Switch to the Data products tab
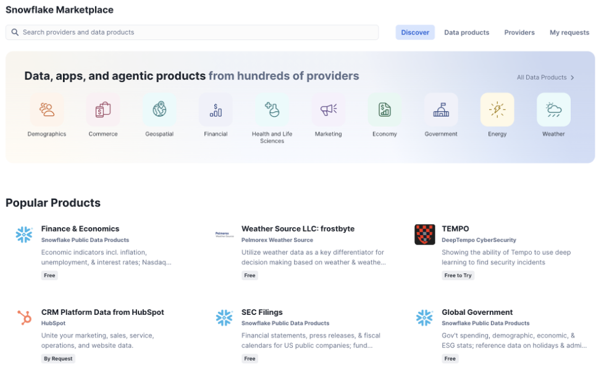 466,33
